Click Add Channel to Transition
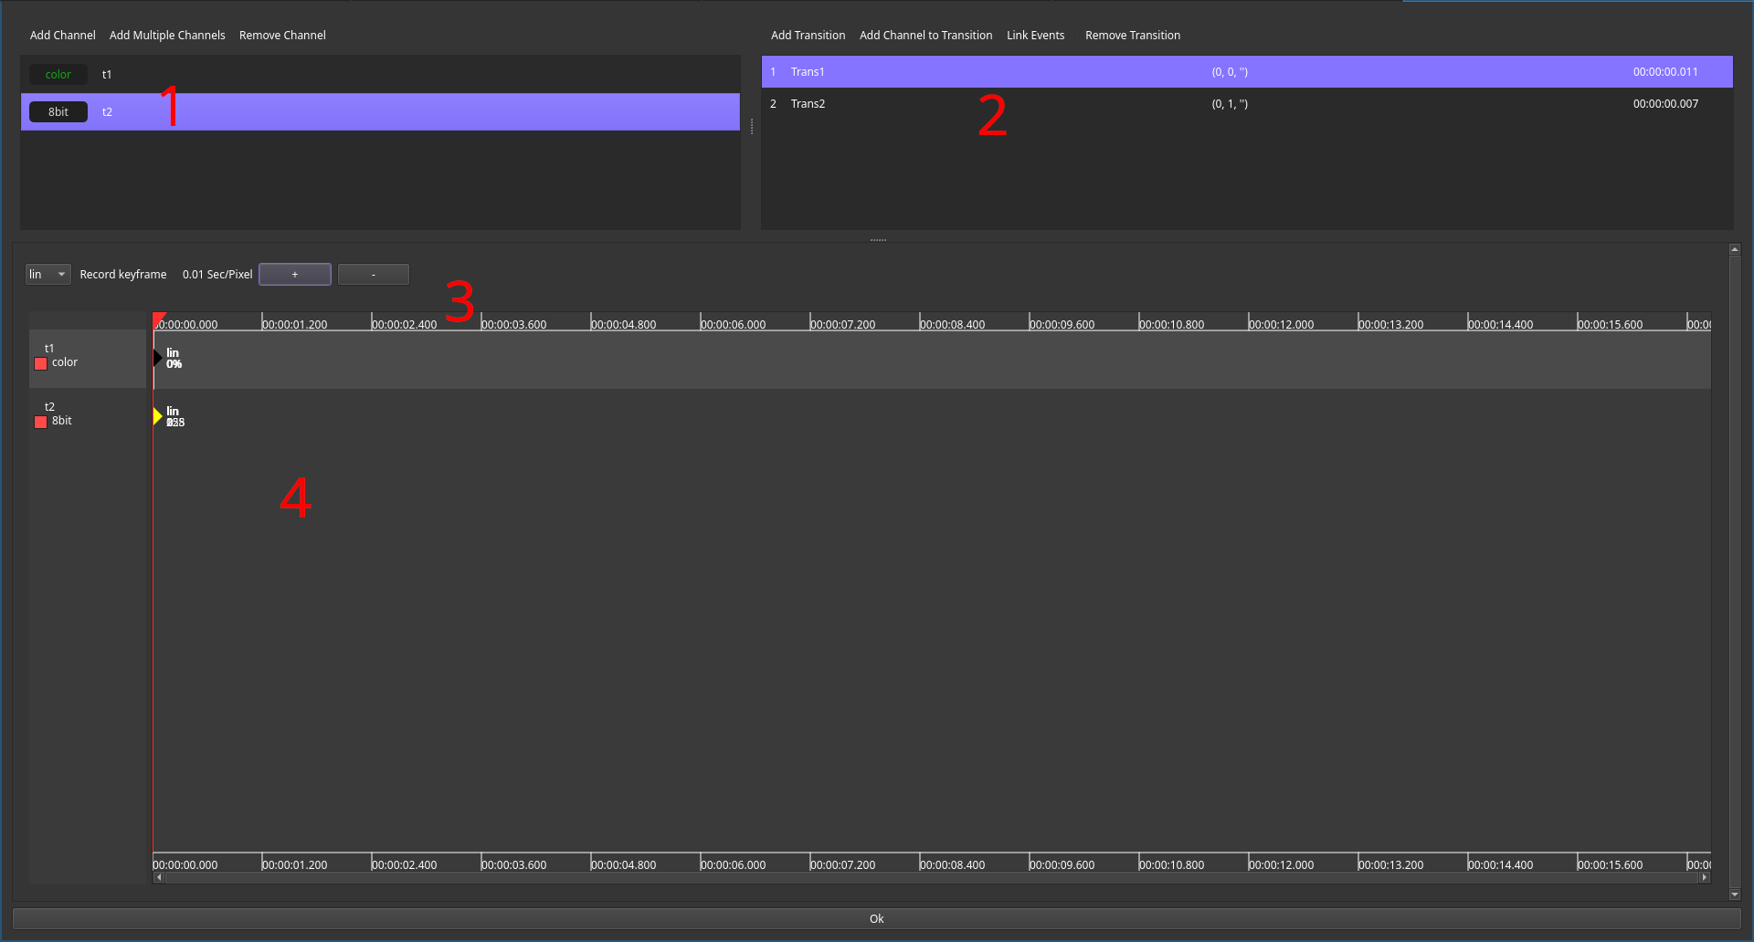 925,36
